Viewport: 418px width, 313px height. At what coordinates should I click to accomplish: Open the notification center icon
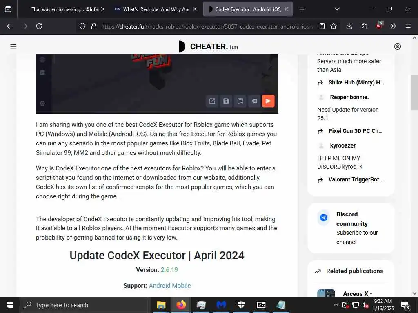tap(405, 305)
